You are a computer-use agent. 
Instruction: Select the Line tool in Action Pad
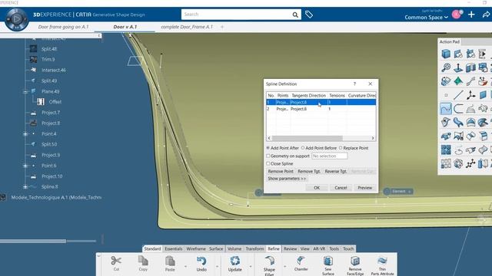coord(458,95)
